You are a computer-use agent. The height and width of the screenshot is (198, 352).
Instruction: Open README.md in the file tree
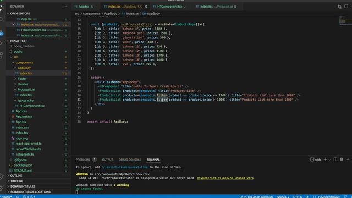(38, 170)
